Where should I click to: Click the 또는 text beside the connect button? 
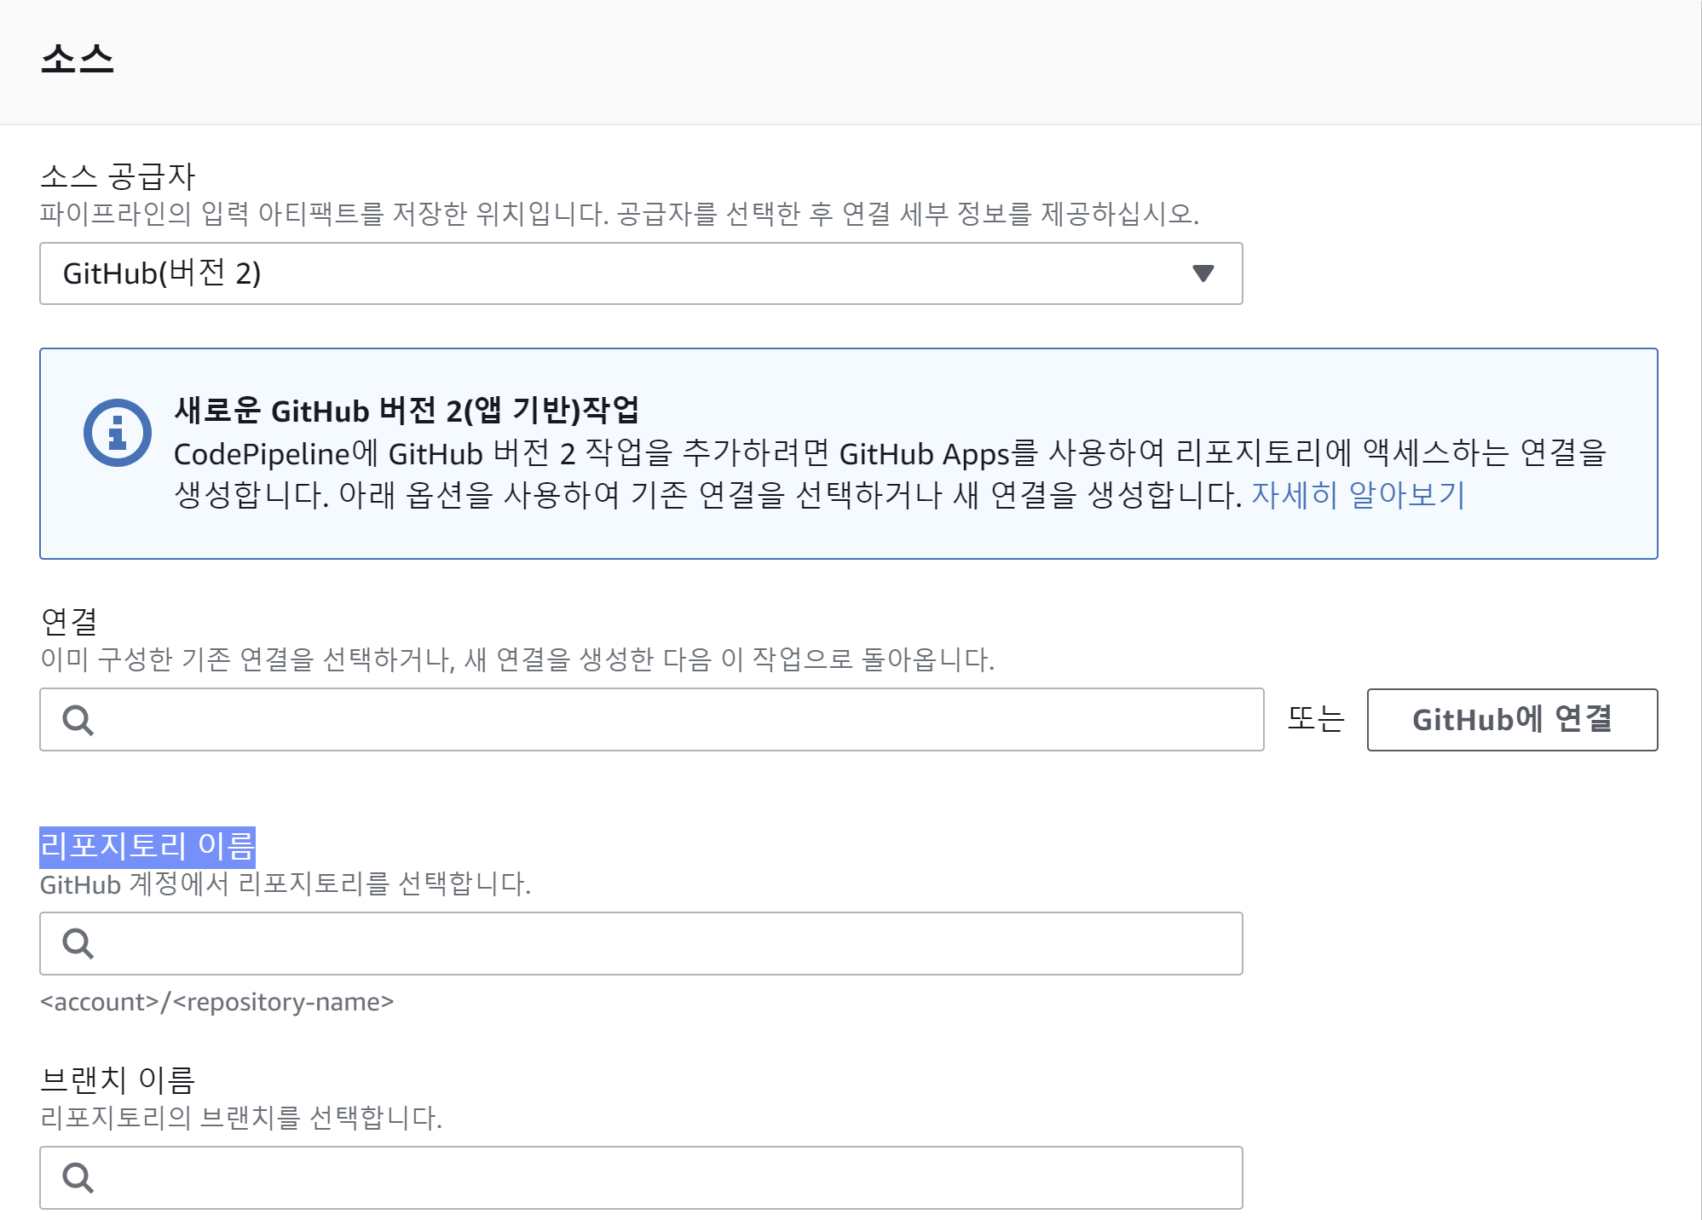click(x=1316, y=719)
